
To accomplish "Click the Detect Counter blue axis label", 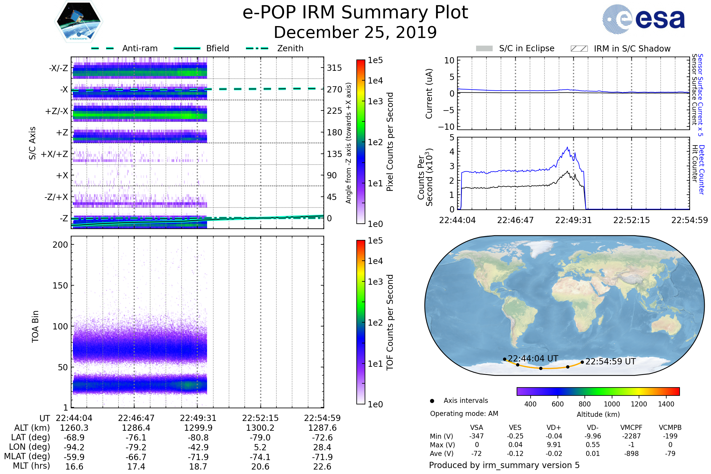I will click(702, 169).
